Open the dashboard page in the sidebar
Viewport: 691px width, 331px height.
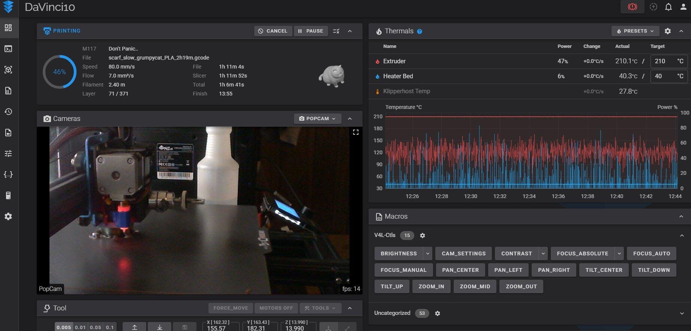8,28
